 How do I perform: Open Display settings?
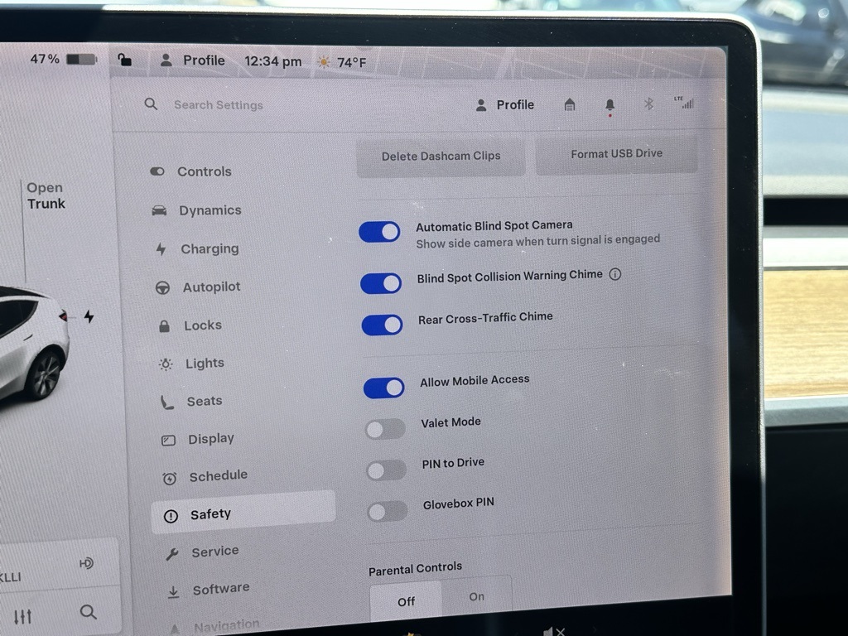tap(198, 439)
